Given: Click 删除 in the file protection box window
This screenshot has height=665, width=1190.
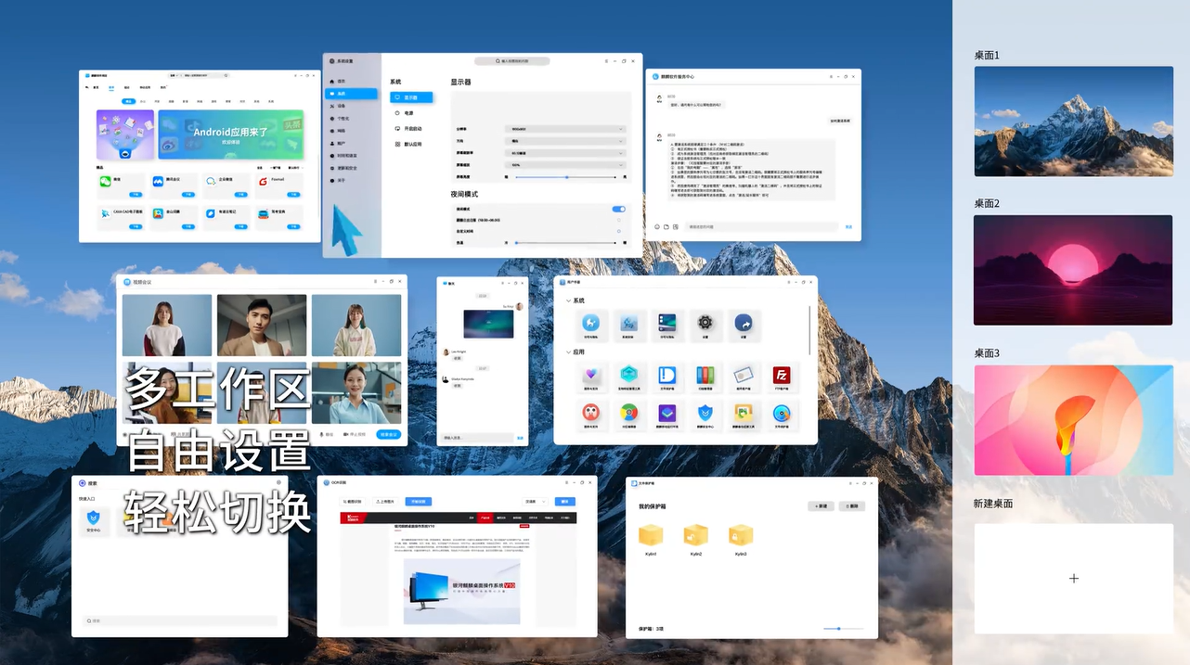Looking at the screenshot, I should [852, 506].
